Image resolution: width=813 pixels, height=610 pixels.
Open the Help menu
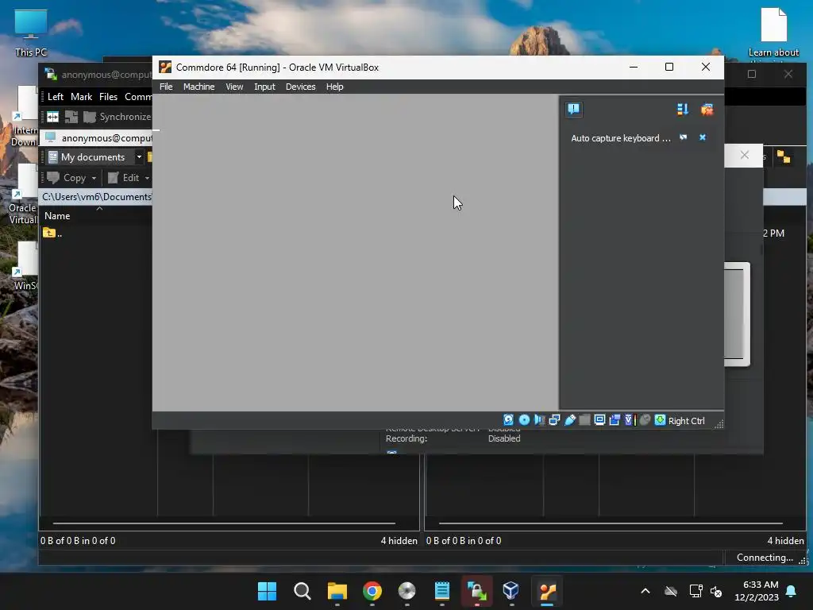[x=334, y=87]
